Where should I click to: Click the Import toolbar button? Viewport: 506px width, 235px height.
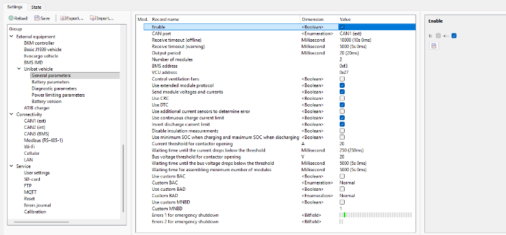tap(102, 18)
